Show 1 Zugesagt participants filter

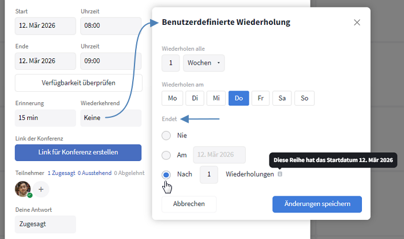(x=61, y=173)
